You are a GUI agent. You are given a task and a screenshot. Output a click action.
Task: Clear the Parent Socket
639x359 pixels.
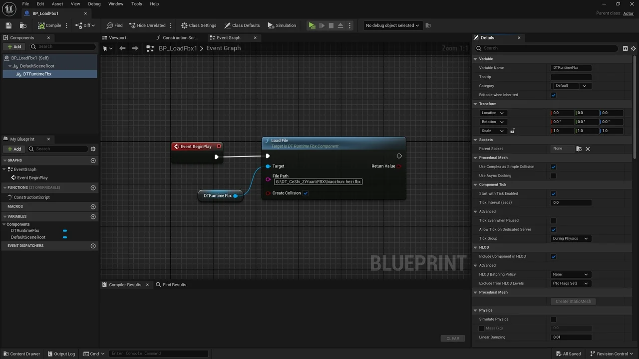tap(588, 149)
